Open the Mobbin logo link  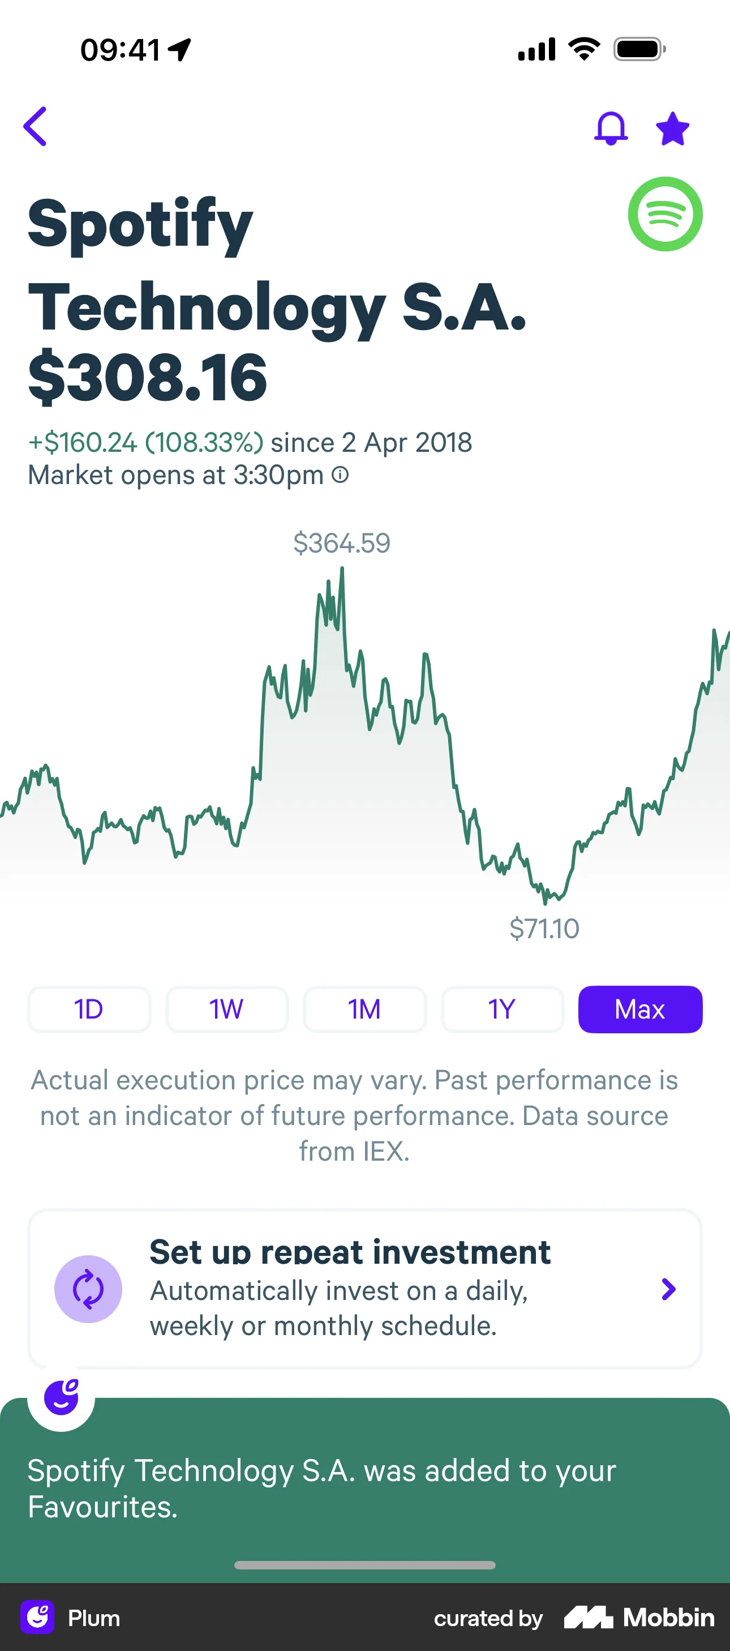639,1618
